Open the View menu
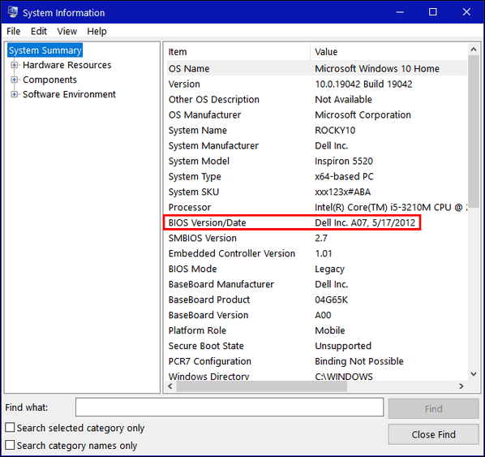 tap(67, 32)
